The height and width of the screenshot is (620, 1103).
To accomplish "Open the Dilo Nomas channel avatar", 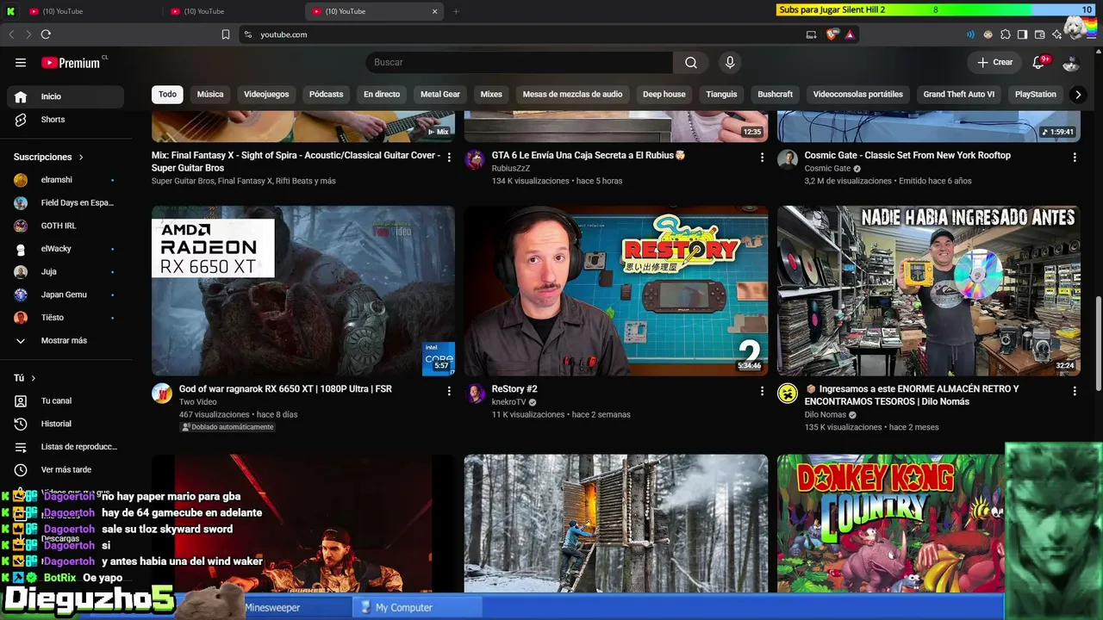I will pyautogui.click(x=788, y=394).
